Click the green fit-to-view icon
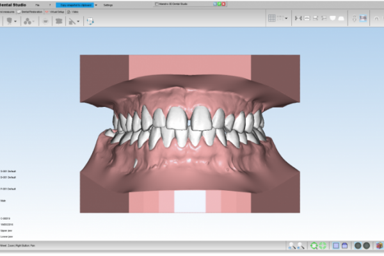 pyautogui.click(x=323, y=245)
